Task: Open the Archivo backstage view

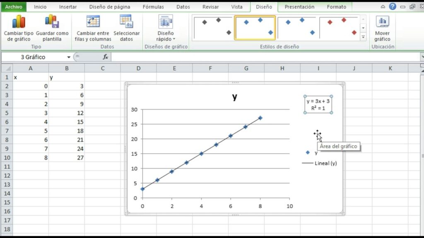Action: point(14,7)
